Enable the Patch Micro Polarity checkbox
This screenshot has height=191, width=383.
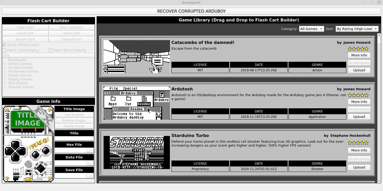(50, 50)
